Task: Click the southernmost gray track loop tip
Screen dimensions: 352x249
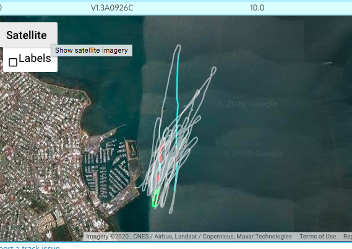Action: (171, 211)
